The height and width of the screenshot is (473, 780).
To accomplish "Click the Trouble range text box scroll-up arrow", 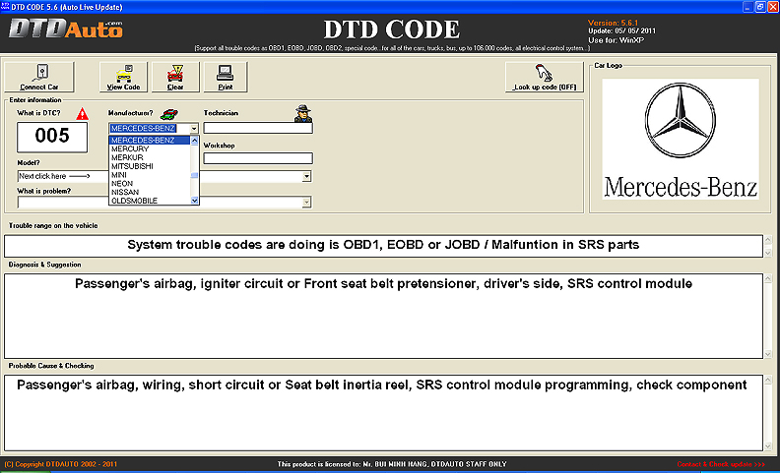I will (767, 240).
